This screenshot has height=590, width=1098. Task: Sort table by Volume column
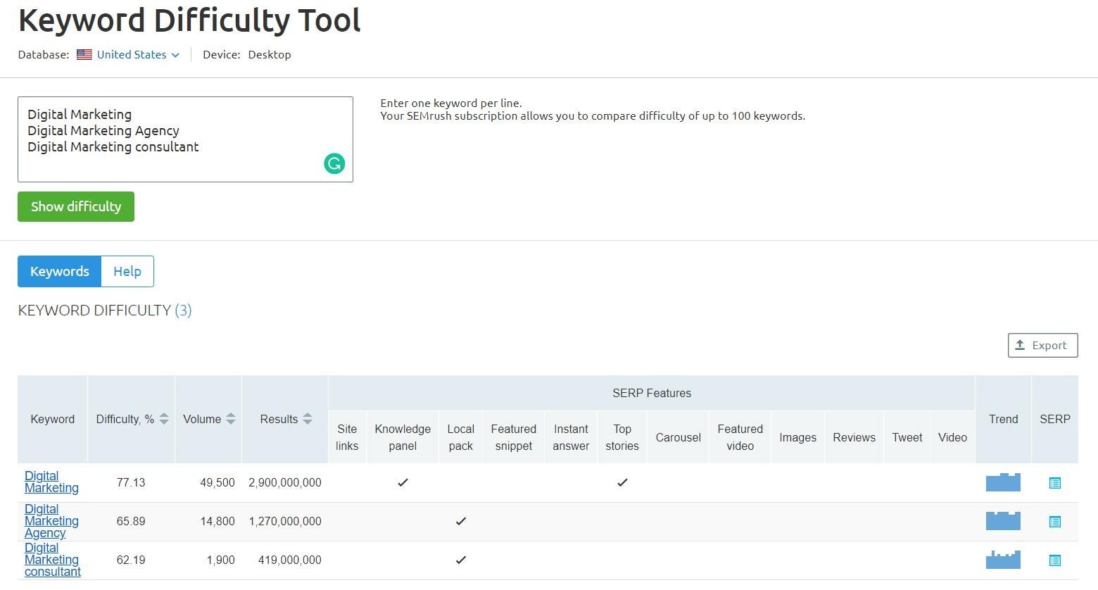230,419
